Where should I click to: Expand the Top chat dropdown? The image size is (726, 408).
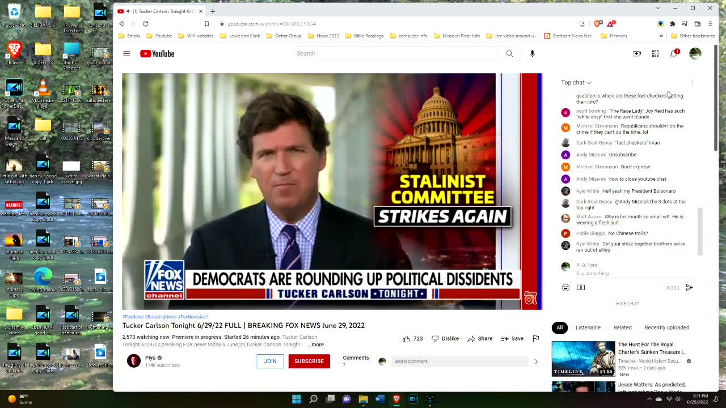576,83
